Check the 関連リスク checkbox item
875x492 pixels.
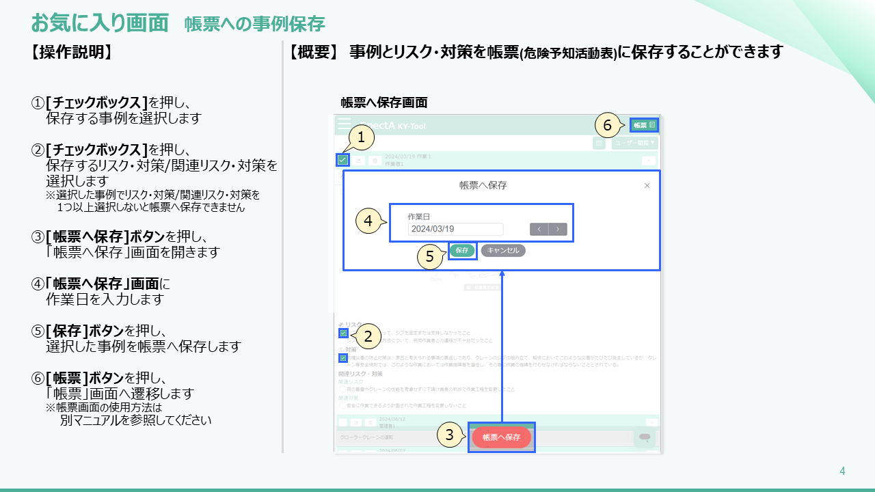click(343, 389)
